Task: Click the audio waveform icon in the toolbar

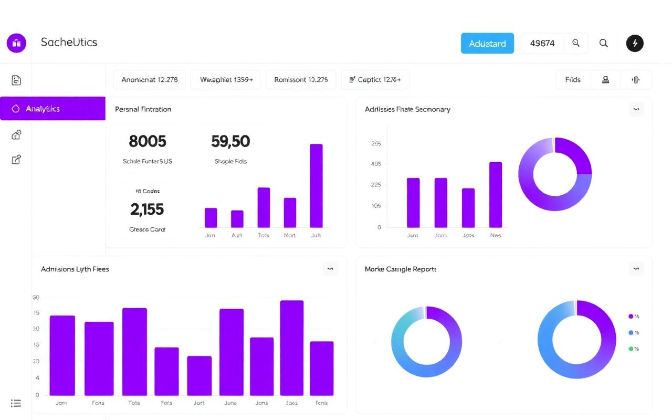Action: click(x=636, y=80)
